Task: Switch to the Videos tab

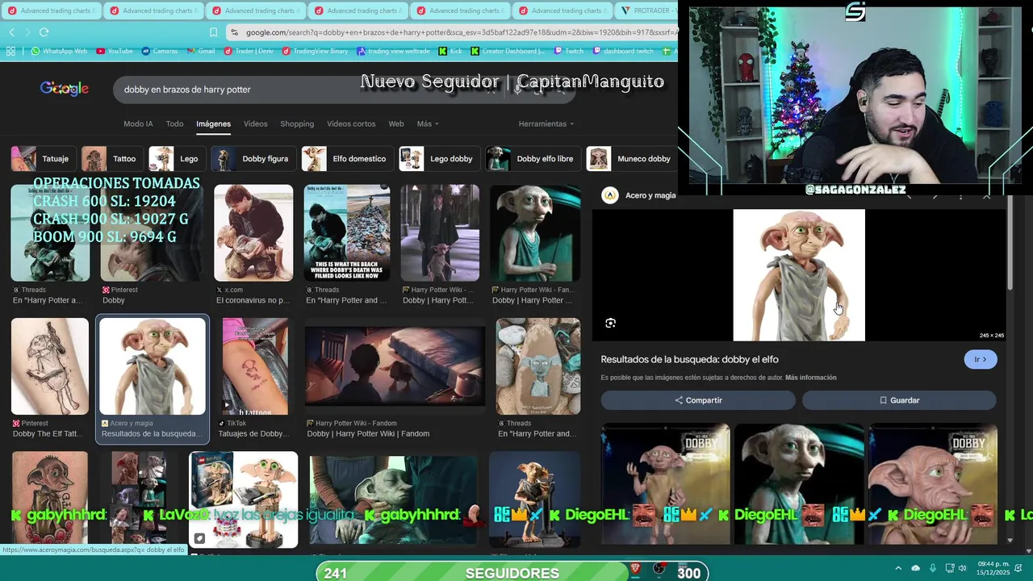Action: [x=255, y=123]
